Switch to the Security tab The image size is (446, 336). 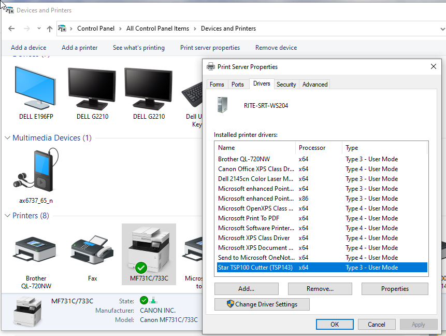click(286, 85)
